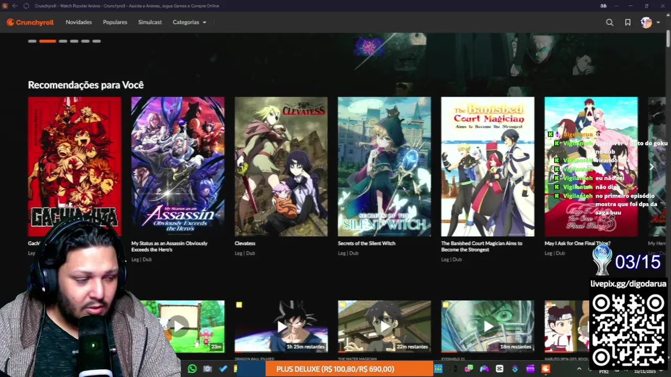Click the Secrets of the Silent Witch poster
This screenshot has width=671, height=377.
tap(384, 167)
